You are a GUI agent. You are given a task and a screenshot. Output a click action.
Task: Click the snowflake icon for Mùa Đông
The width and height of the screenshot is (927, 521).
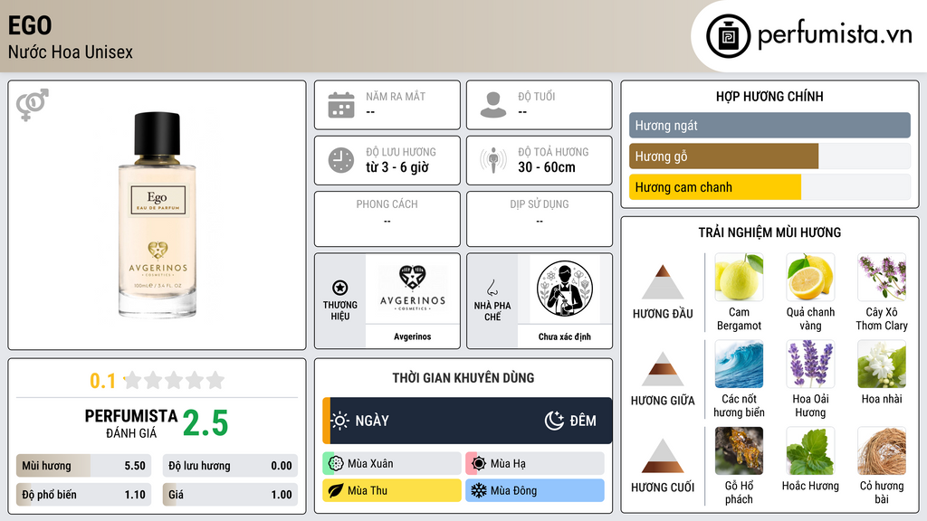(x=479, y=491)
